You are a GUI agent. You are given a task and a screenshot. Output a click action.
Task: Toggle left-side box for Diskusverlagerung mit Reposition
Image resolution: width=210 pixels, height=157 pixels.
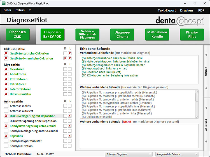point(70,116)
